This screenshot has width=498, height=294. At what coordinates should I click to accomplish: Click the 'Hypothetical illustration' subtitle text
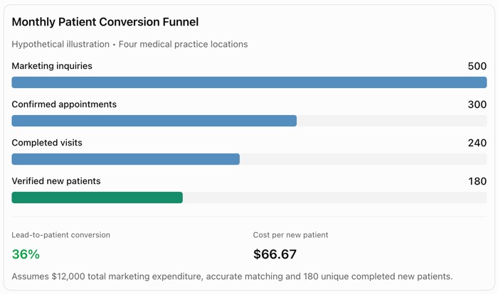(60, 44)
